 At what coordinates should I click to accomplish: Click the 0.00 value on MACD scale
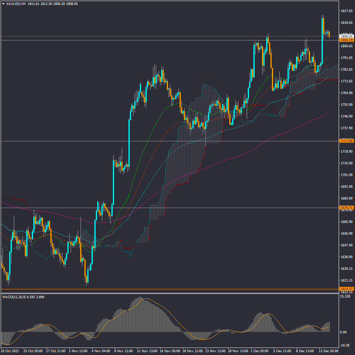(343, 332)
